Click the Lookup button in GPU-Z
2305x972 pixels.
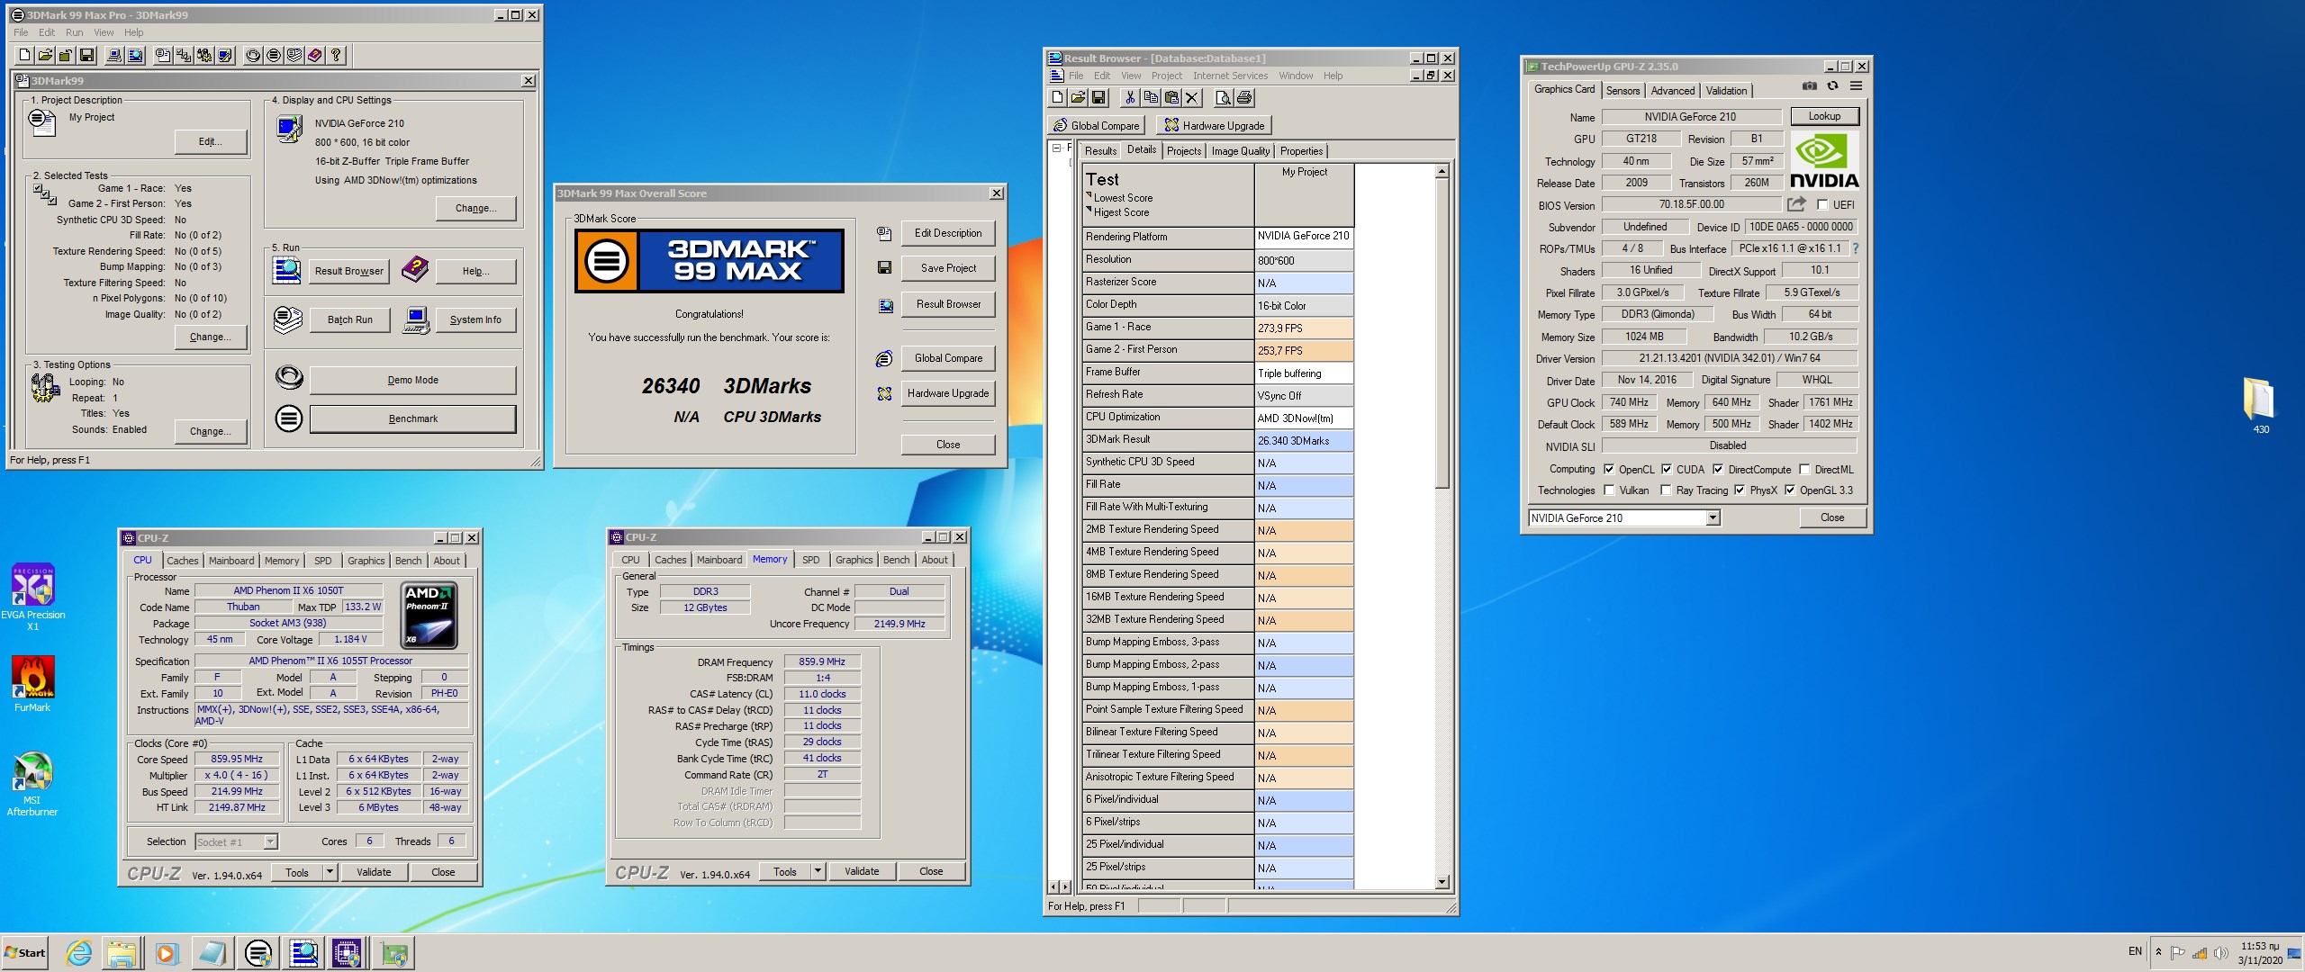[1824, 116]
